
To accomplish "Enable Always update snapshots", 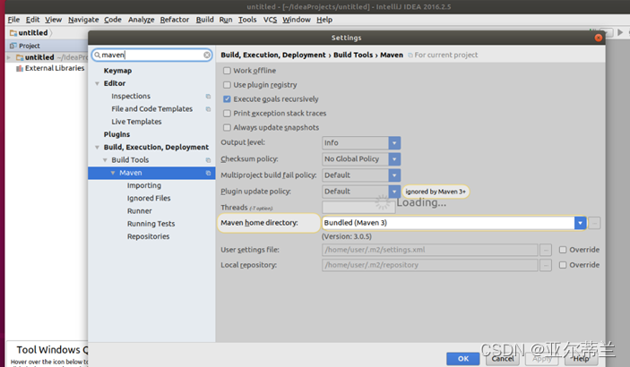I will click(227, 128).
